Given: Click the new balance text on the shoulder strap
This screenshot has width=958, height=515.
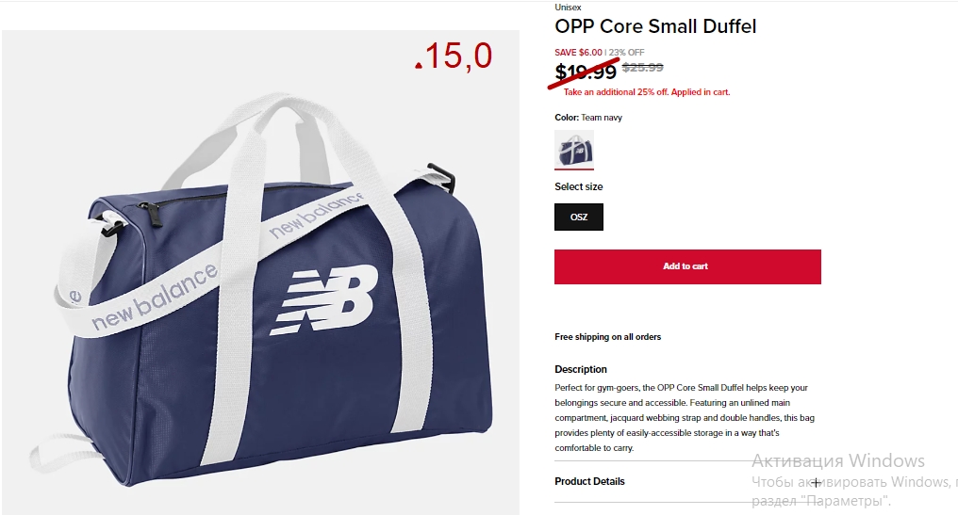Looking at the screenshot, I should [154, 297].
